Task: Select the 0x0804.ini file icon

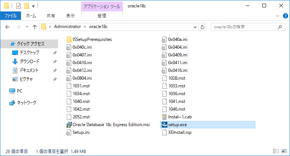Action: tap(69, 79)
